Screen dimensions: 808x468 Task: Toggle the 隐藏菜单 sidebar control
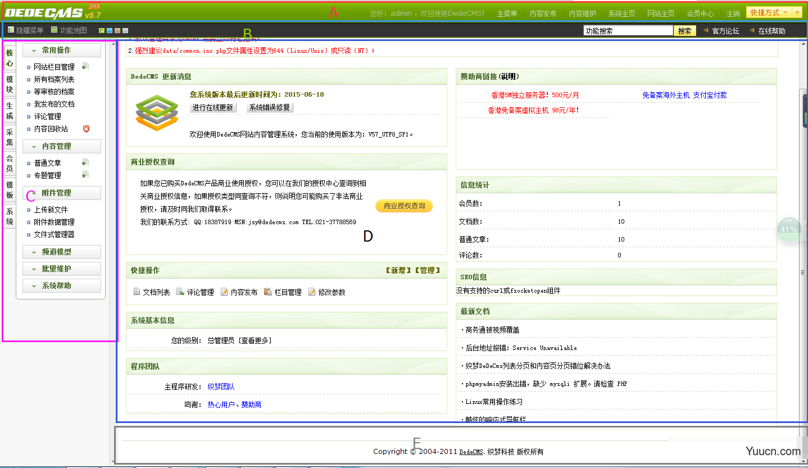tap(26, 30)
